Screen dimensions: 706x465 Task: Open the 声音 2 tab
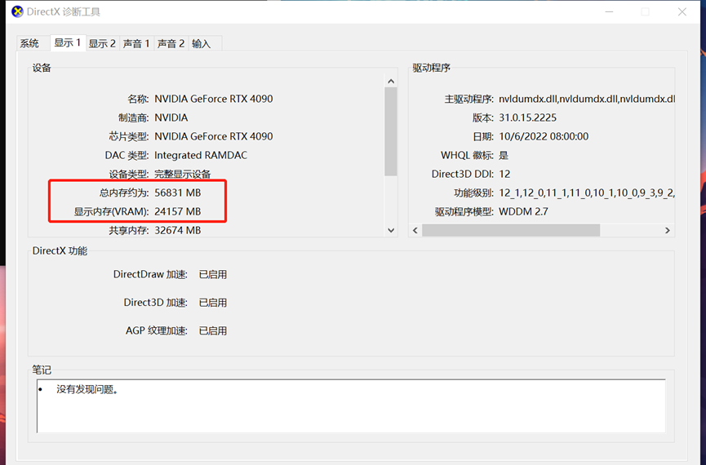click(x=171, y=44)
